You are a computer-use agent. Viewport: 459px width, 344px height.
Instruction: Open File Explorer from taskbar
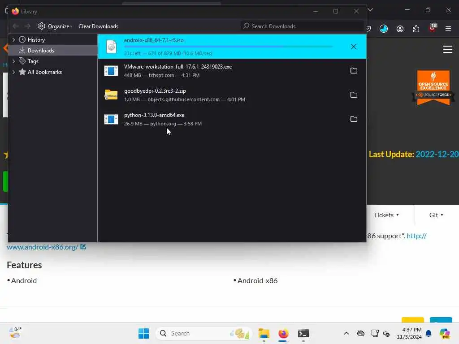point(264,333)
